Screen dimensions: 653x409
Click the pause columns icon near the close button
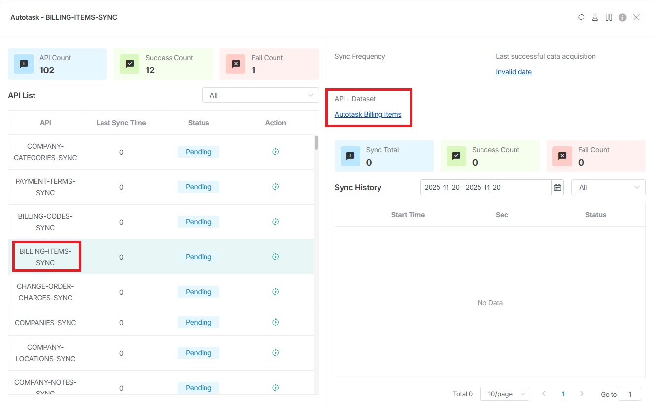click(x=609, y=17)
